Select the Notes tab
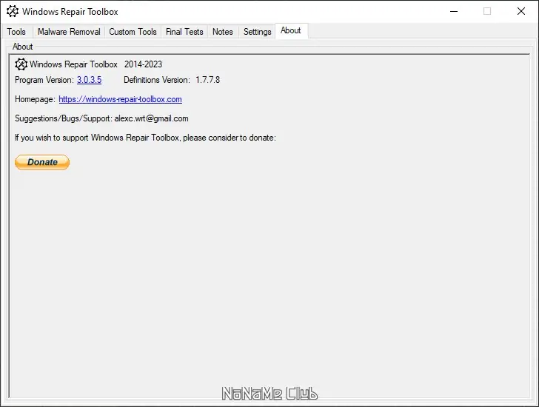 click(222, 32)
